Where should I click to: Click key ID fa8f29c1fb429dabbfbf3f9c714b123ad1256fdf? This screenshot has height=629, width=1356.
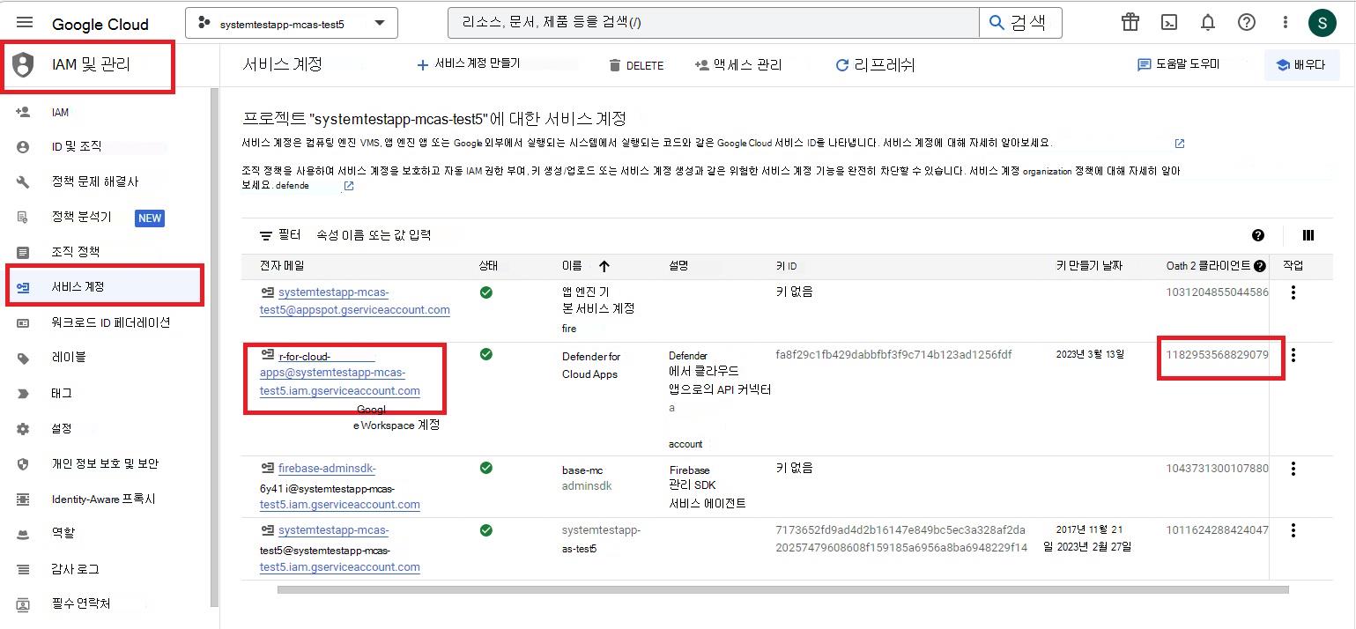pos(893,355)
